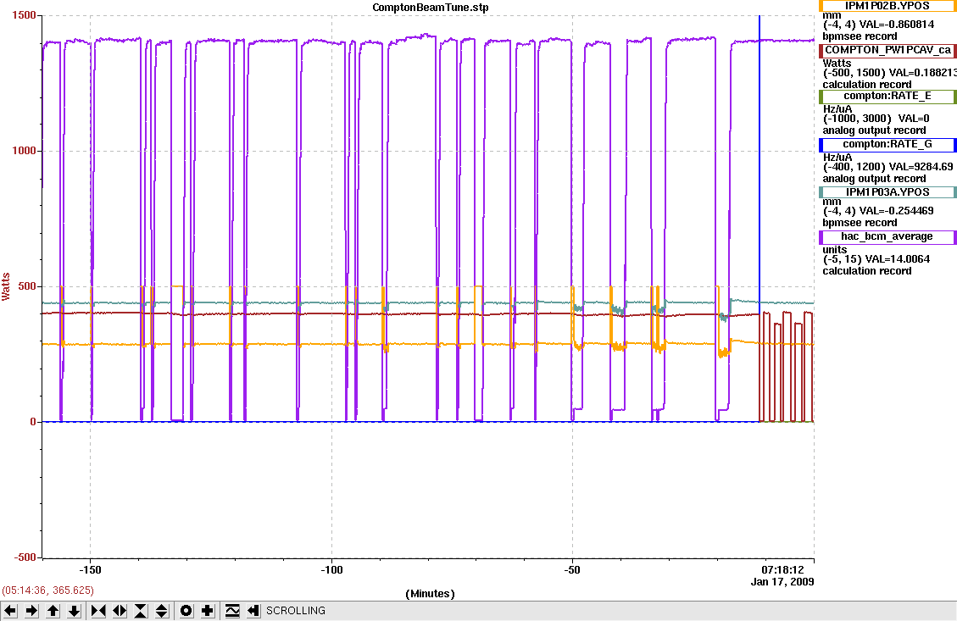Pan the plot left with the left arrow
This screenshot has height=621, width=957.
click(x=10, y=611)
